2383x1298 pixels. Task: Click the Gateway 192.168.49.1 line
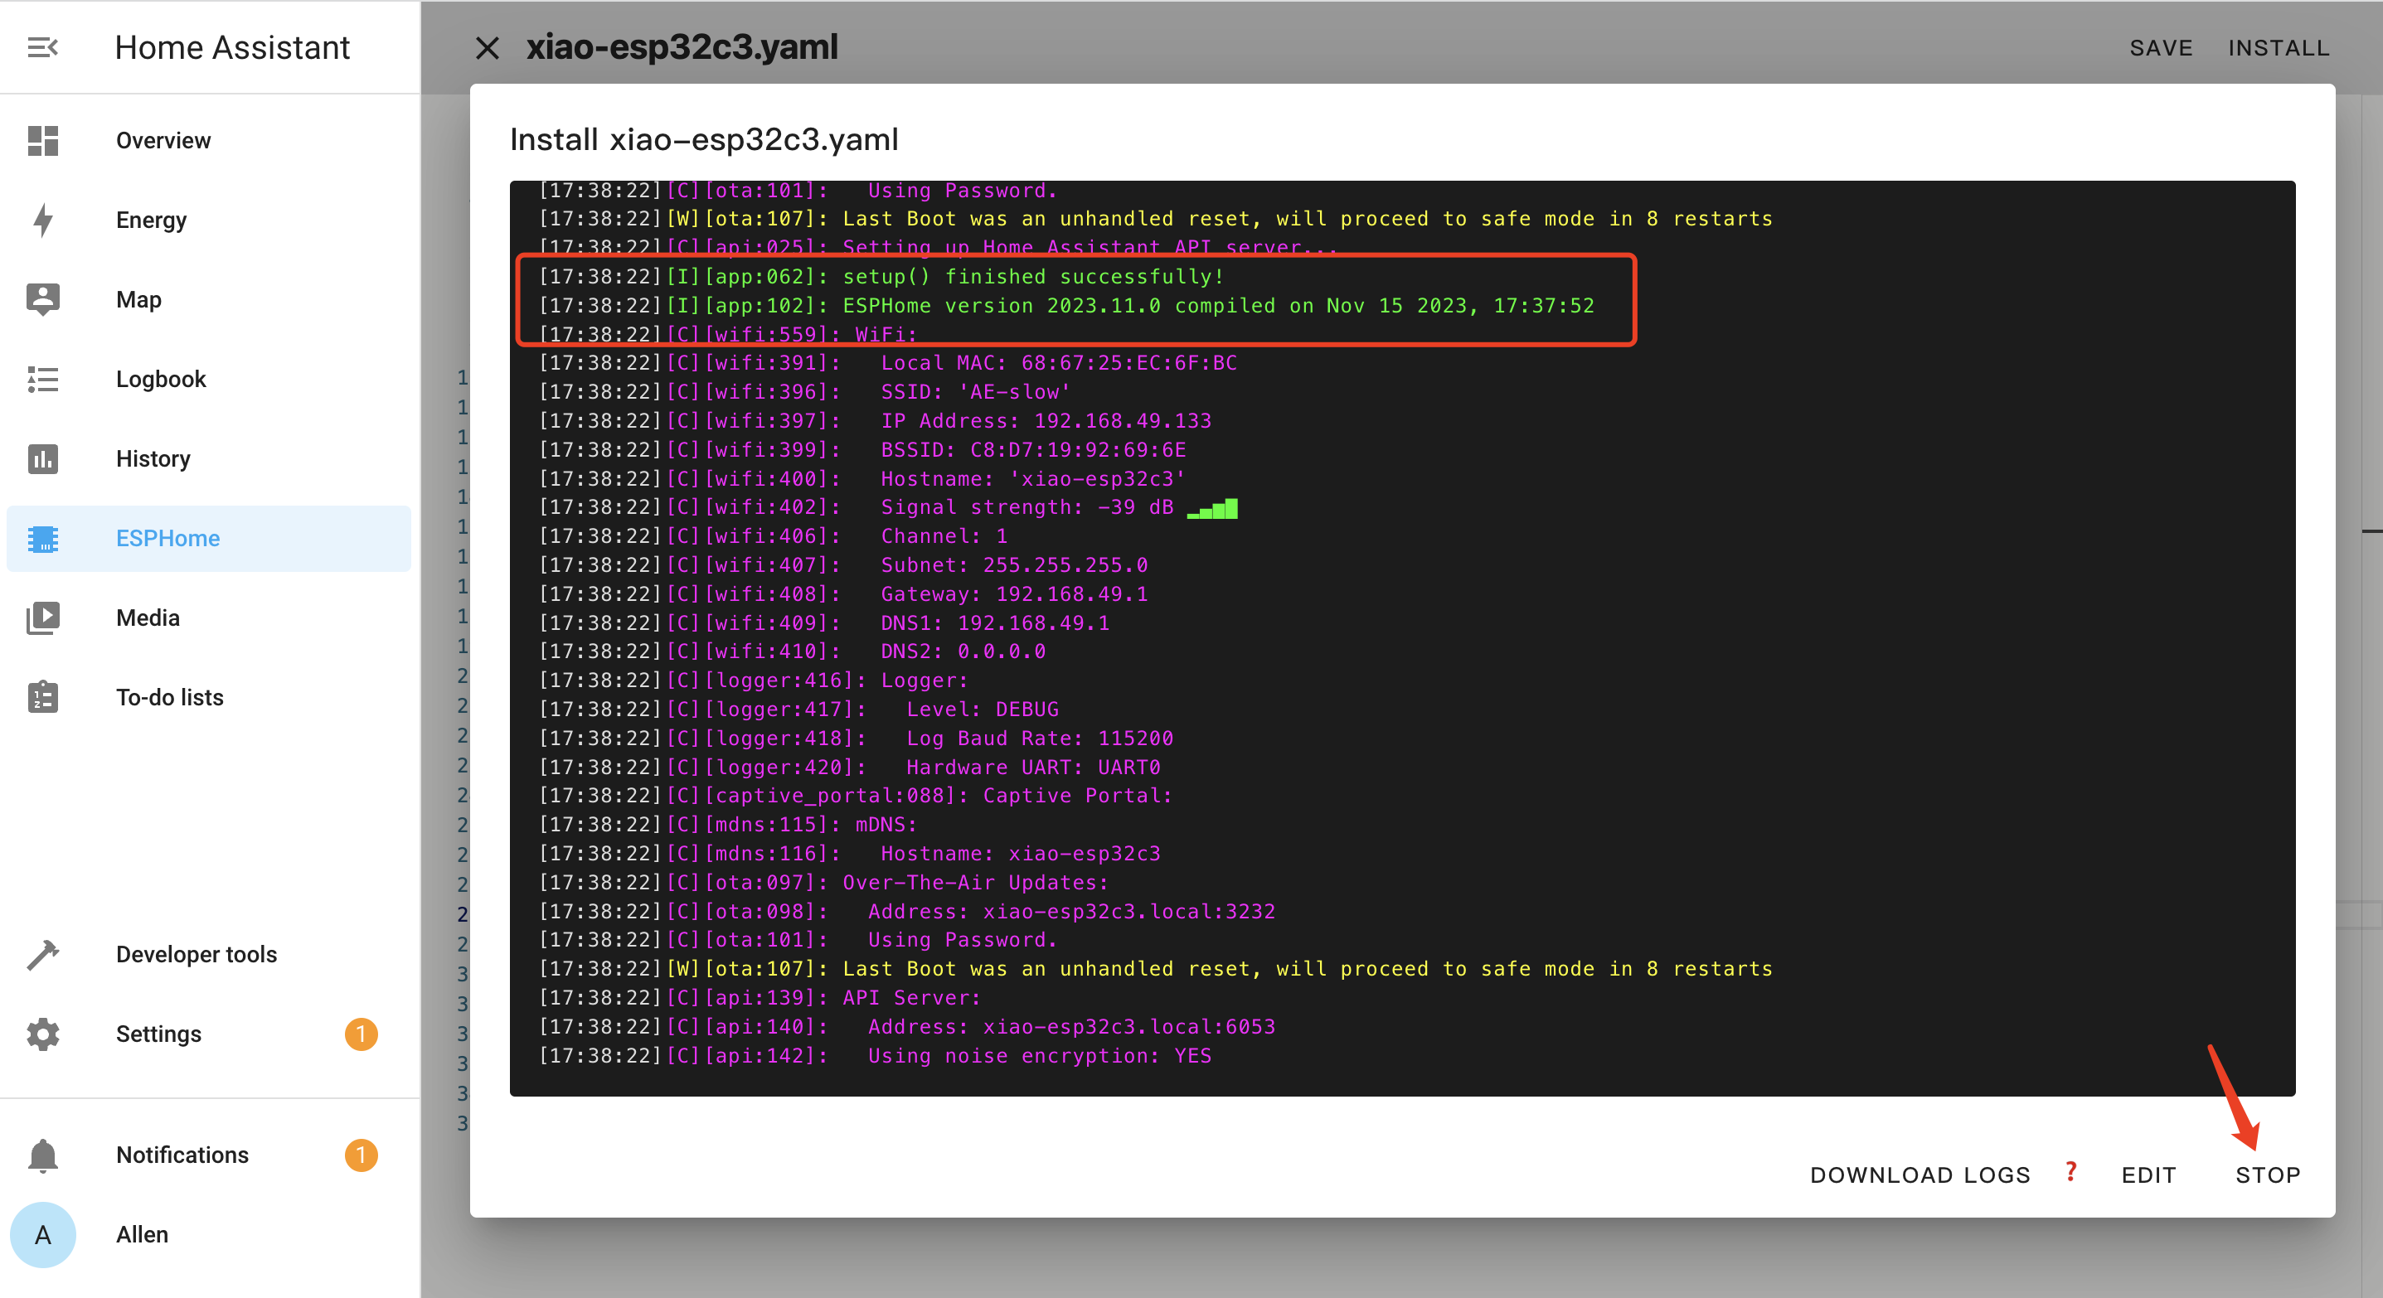click(x=842, y=593)
